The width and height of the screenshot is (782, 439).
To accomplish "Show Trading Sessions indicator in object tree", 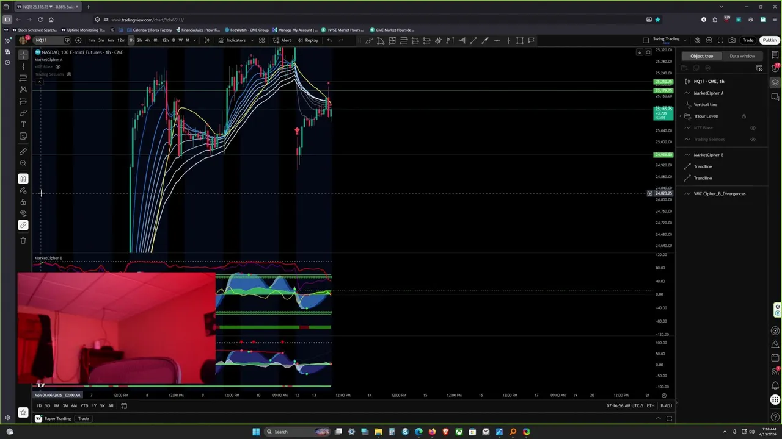I will [753, 139].
